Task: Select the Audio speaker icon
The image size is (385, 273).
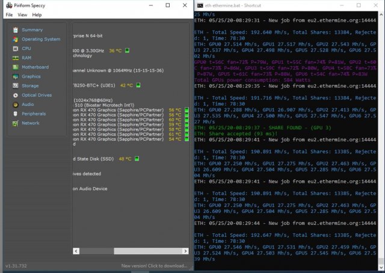Action: [15, 104]
